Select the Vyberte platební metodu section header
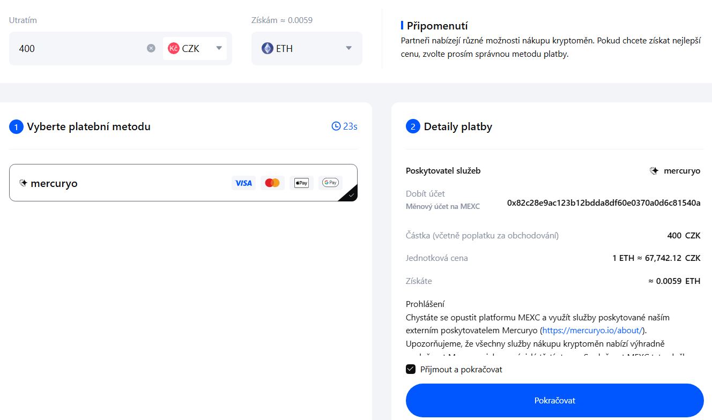Viewport: 712px width, 420px height. [88, 126]
